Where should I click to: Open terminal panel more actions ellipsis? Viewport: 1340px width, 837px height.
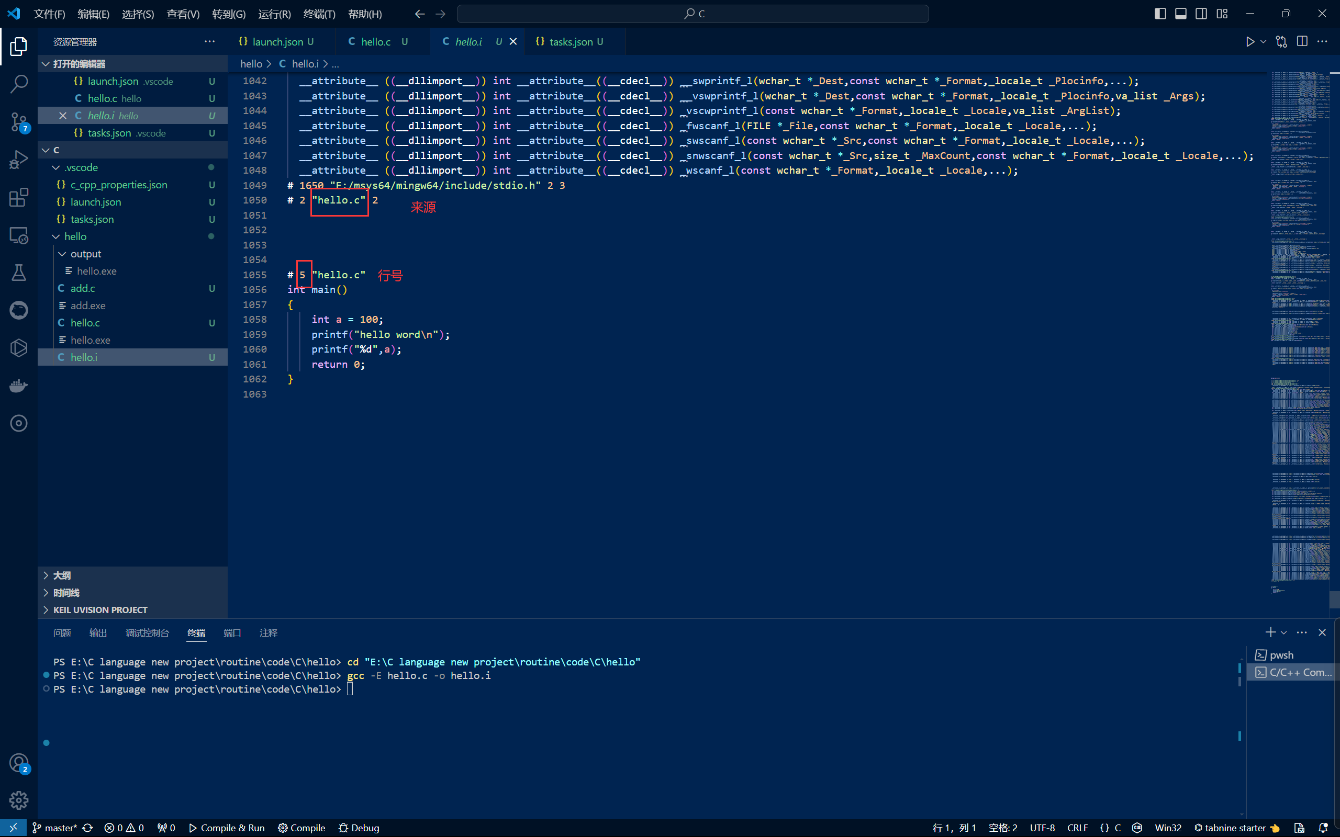coord(1302,632)
